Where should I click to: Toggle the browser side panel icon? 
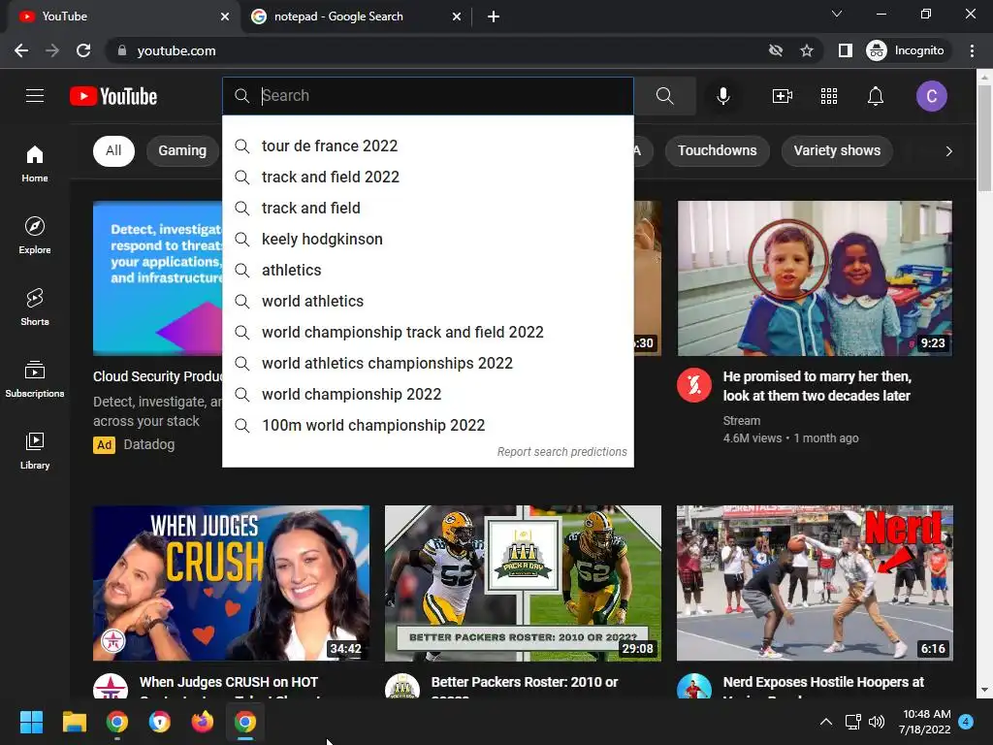pos(845,50)
